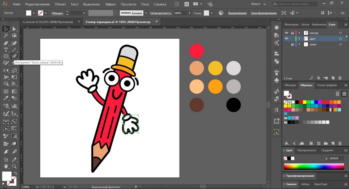Select the Column Graph tool
Screen dimensions: 349x189
pos(14,106)
